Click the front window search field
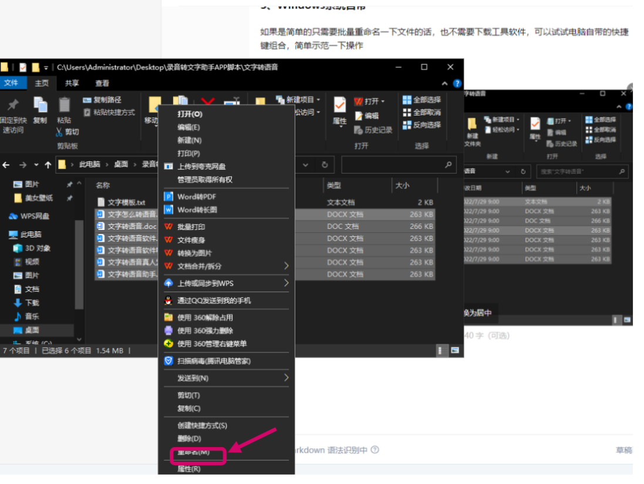 click(399, 165)
